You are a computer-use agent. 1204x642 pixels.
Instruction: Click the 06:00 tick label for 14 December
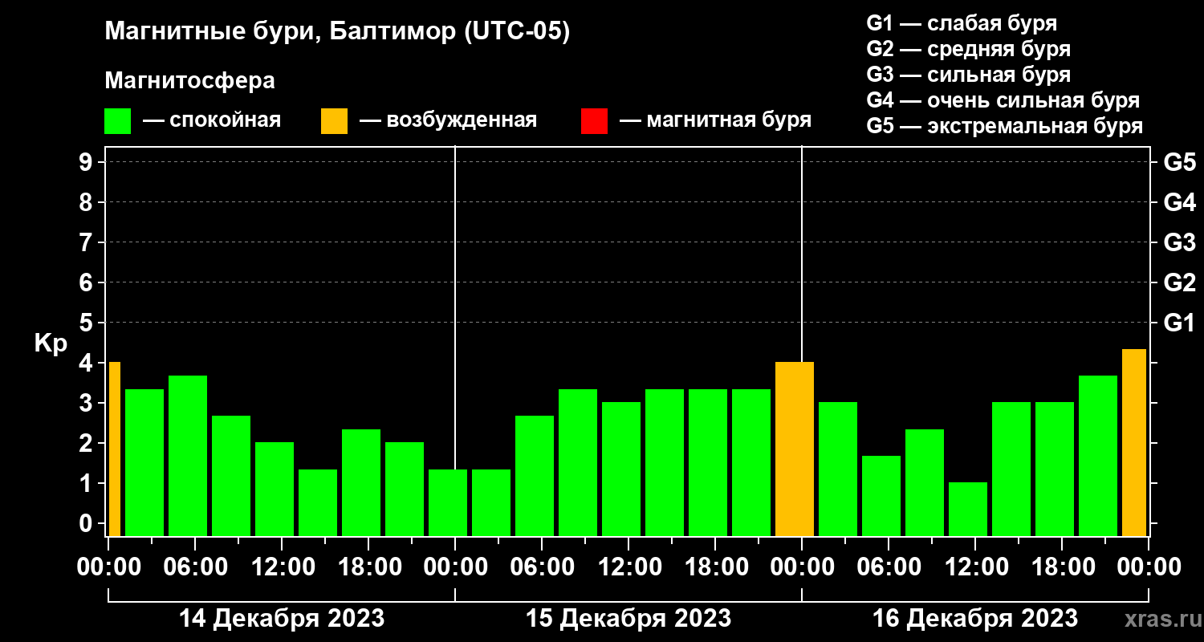point(195,567)
